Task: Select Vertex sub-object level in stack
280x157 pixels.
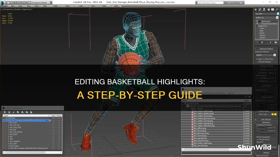Action: pos(262,28)
